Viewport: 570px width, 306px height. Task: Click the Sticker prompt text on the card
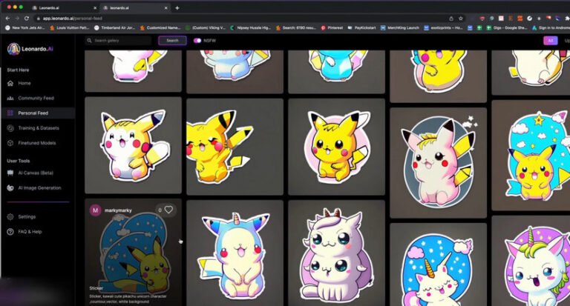tap(128, 299)
